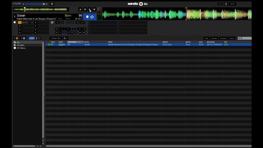Adjust the master volume slider at the top left
Viewport: 263px width, 148px height.
pos(35,4)
